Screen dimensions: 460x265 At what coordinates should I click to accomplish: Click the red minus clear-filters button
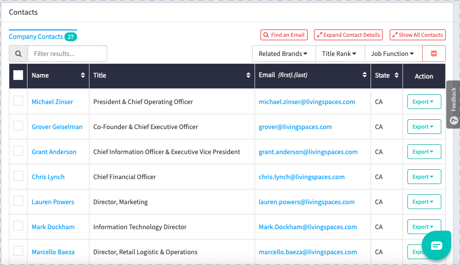point(434,53)
